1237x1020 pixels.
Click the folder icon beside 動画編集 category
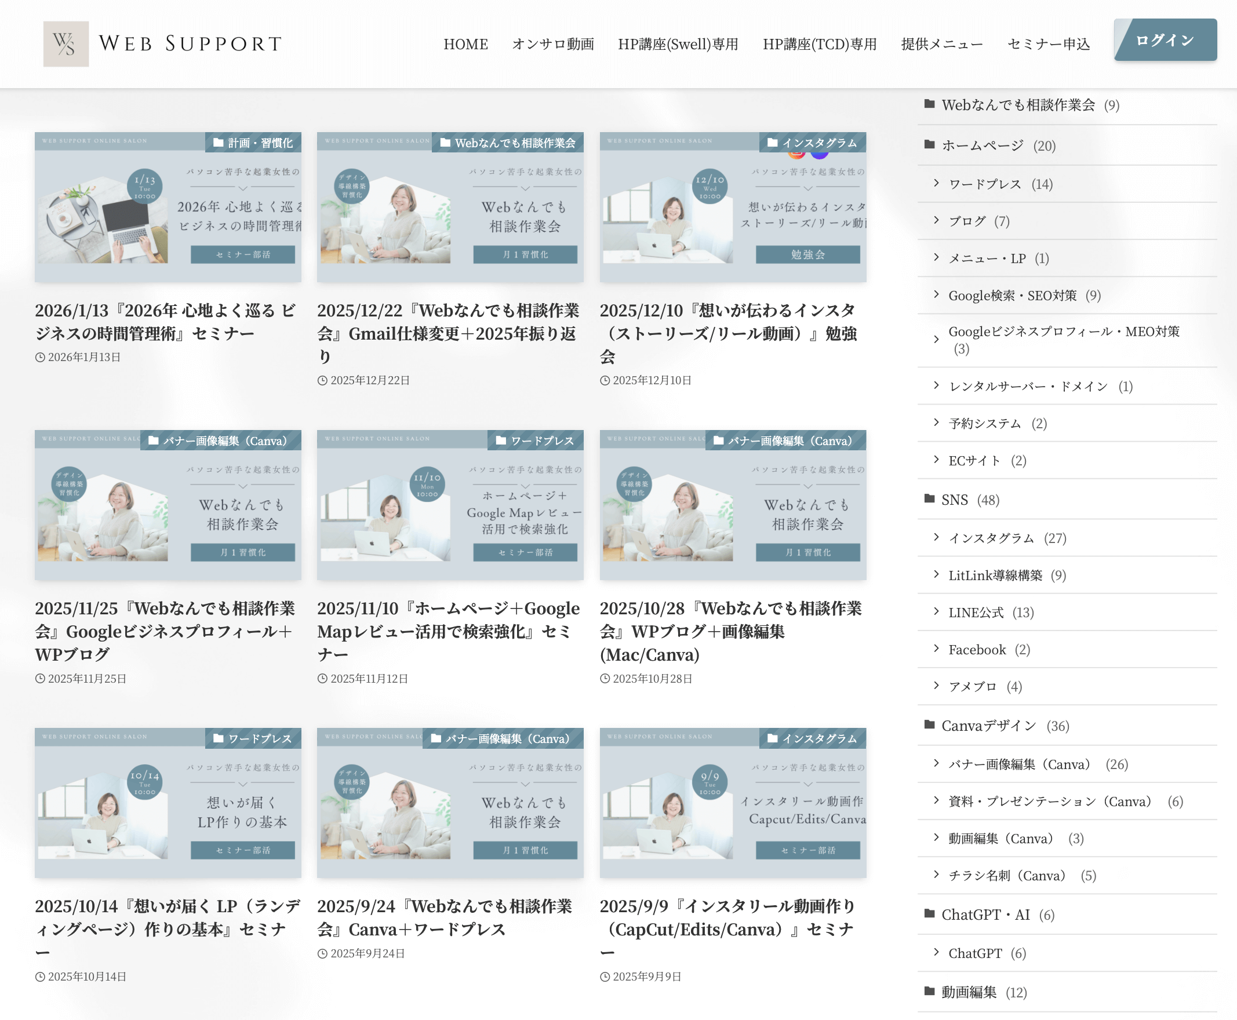pyautogui.click(x=929, y=991)
